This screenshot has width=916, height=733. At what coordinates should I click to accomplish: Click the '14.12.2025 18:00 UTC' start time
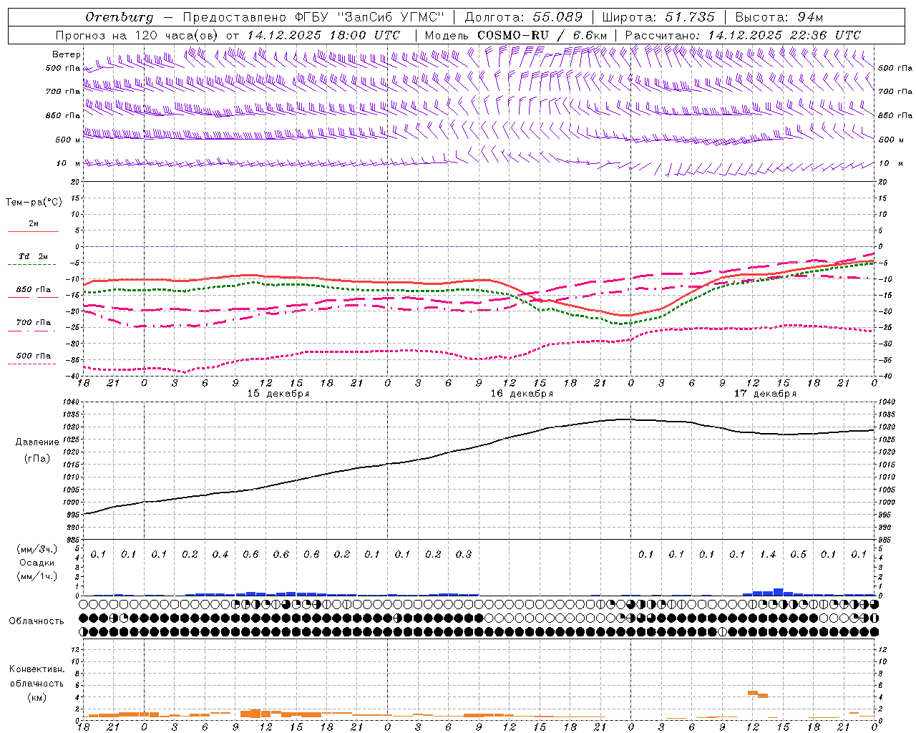(323, 35)
